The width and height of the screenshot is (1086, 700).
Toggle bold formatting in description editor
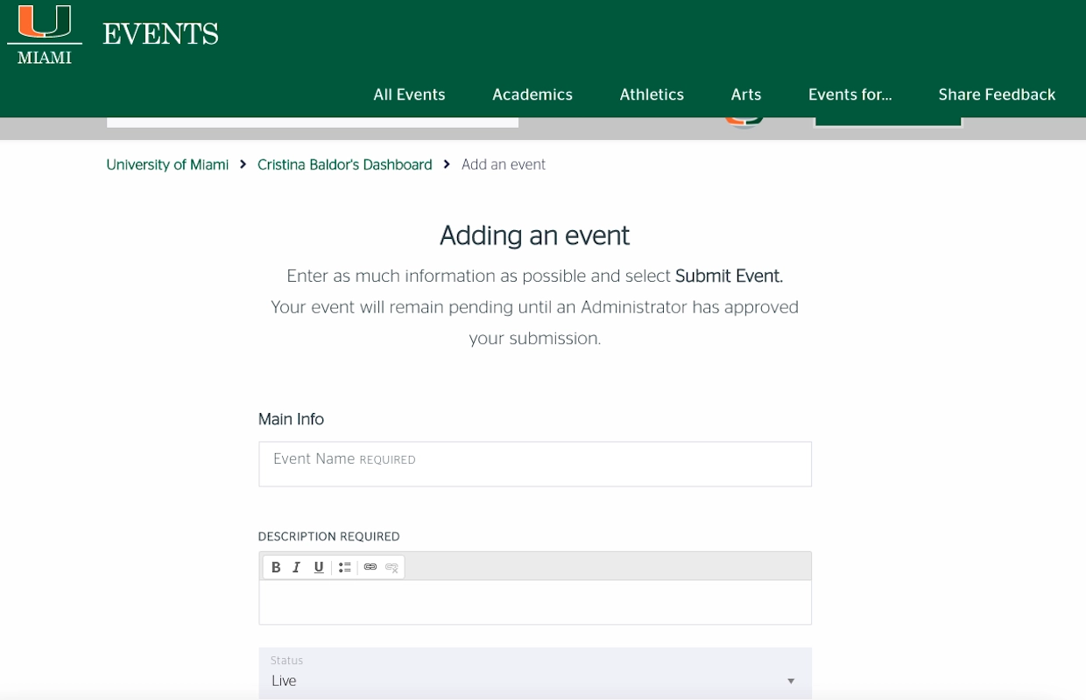click(x=276, y=567)
